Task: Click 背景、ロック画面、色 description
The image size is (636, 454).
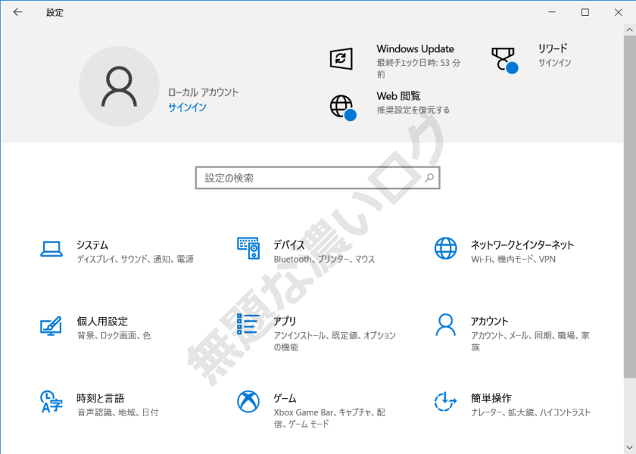Action: tap(114, 335)
